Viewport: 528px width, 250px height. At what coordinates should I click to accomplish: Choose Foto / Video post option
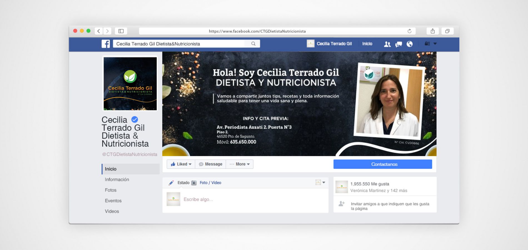[x=210, y=182]
